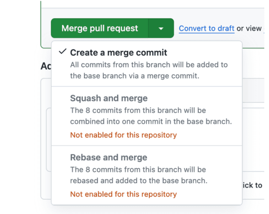Click the partially hidden 'Ac' heading left of the menu
The image size is (269, 214).
(x=45, y=66)
